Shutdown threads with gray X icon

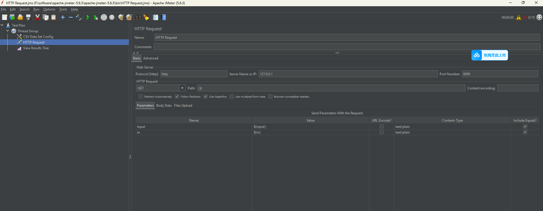[x=112, y=17]
